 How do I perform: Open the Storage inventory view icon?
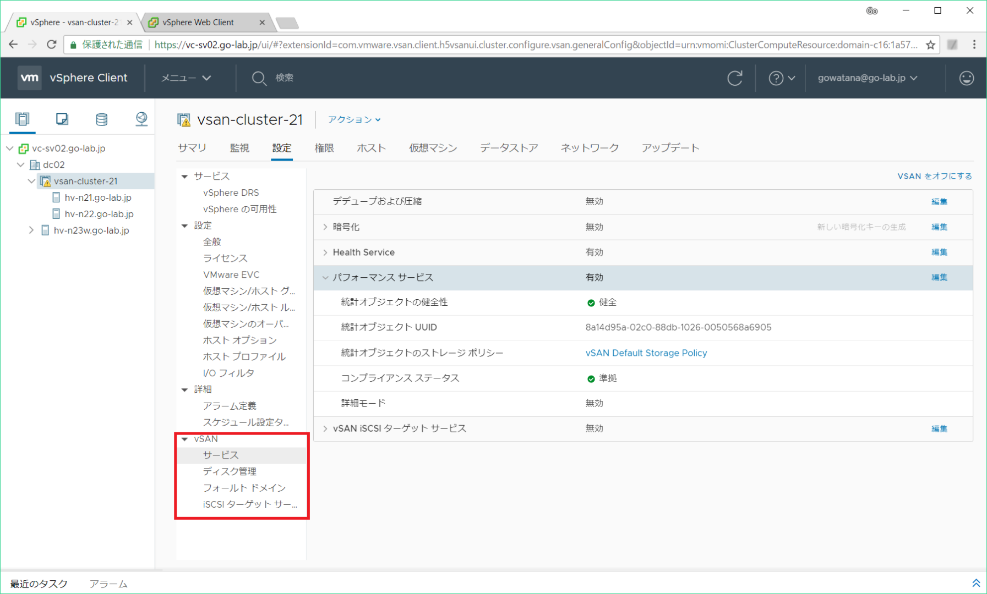point(101,119)
